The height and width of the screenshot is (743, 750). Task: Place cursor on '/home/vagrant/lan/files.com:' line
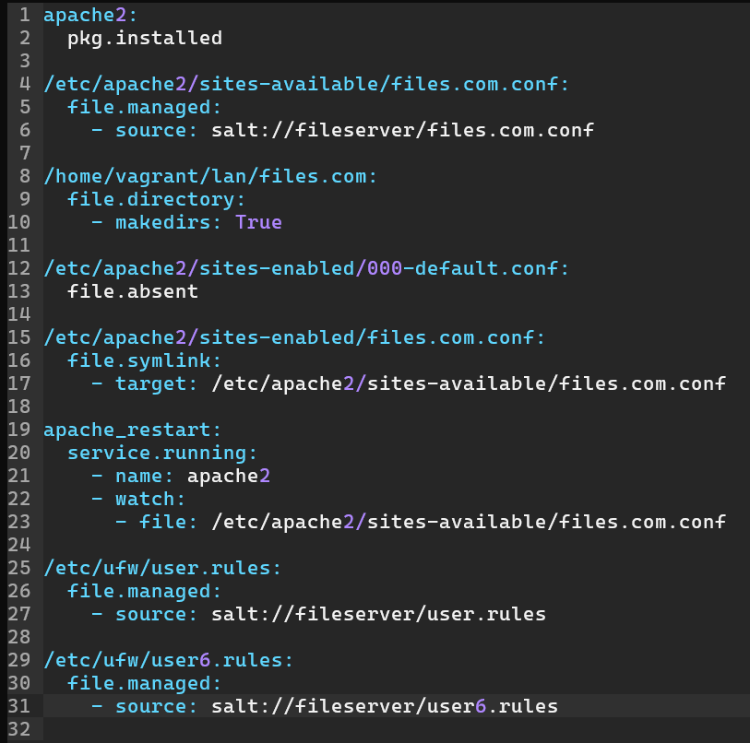(x=211, y=176)
